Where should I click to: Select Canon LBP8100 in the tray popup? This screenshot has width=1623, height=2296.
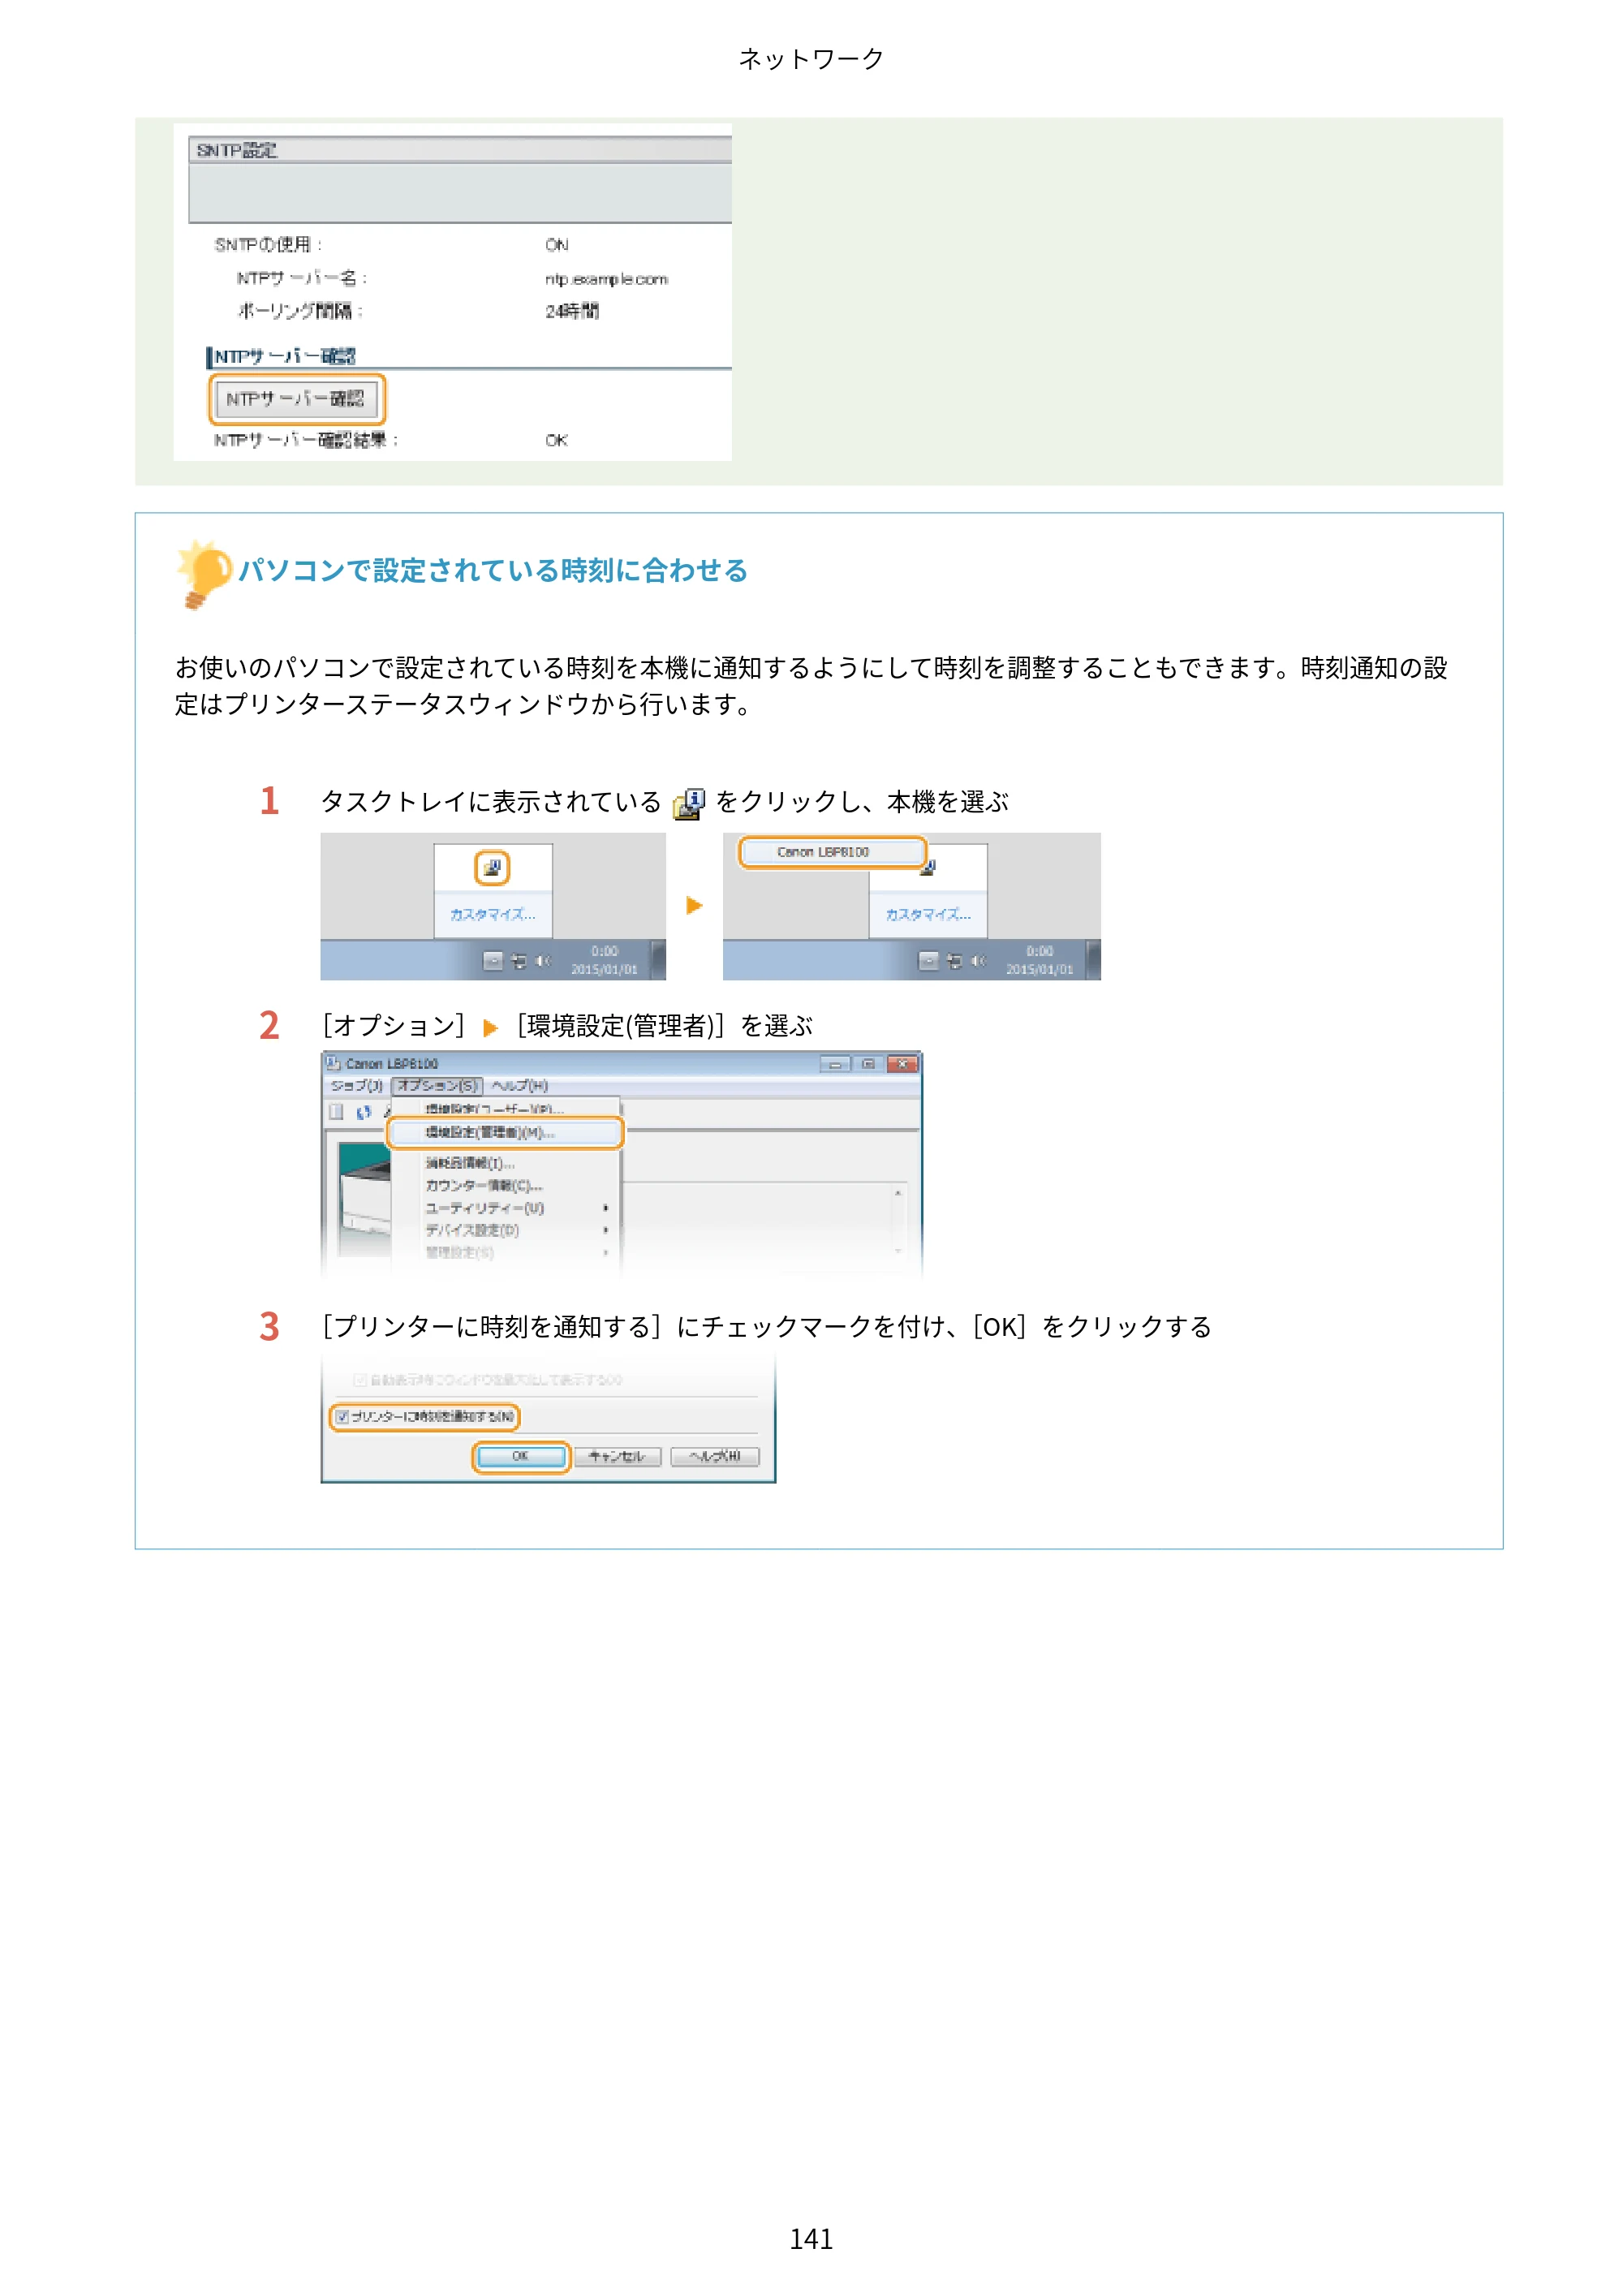point(832,852)
